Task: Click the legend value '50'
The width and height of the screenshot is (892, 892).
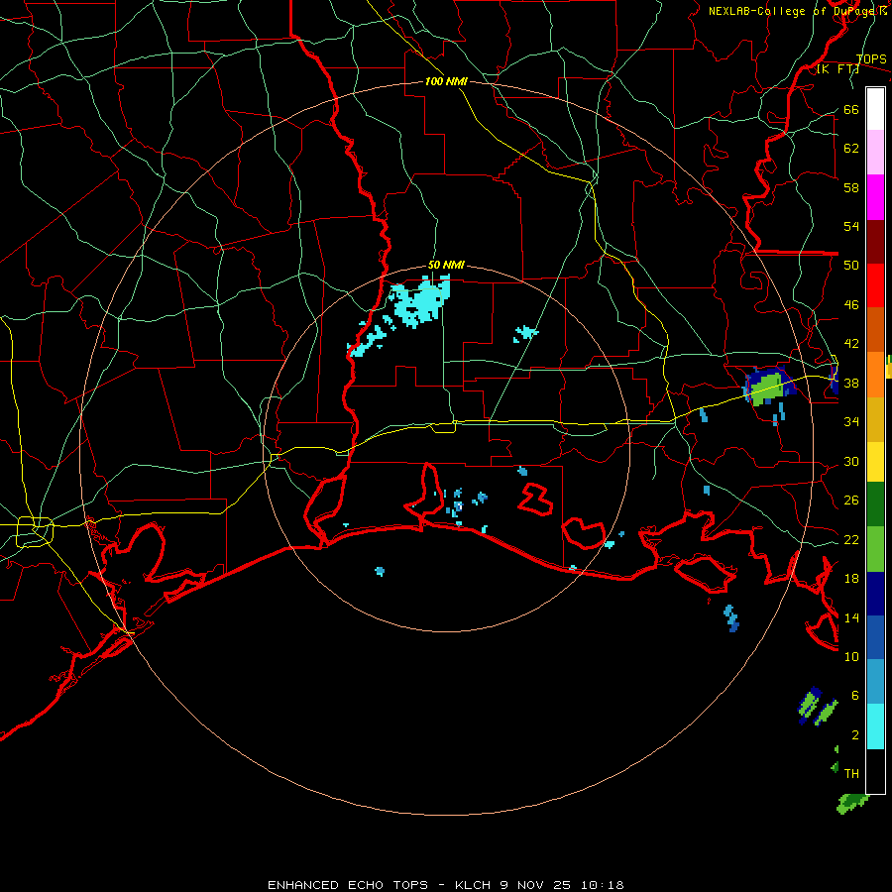Action: [x=851, y=265]
